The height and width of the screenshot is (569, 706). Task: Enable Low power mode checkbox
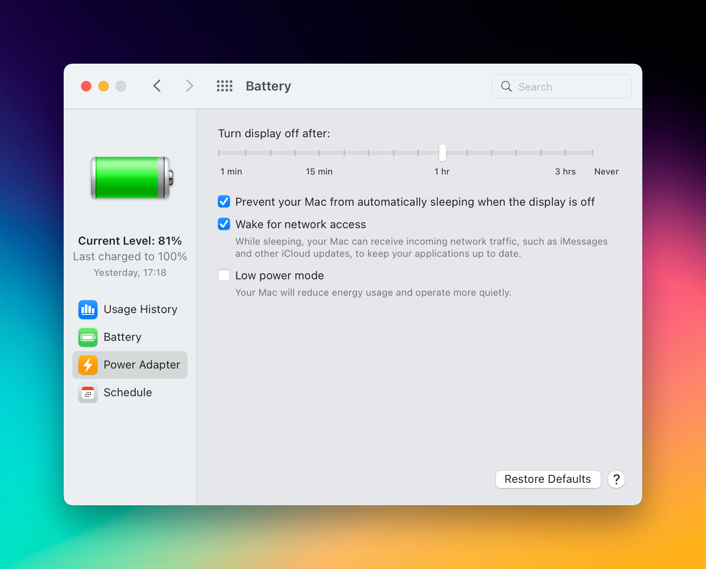[224, 275]
